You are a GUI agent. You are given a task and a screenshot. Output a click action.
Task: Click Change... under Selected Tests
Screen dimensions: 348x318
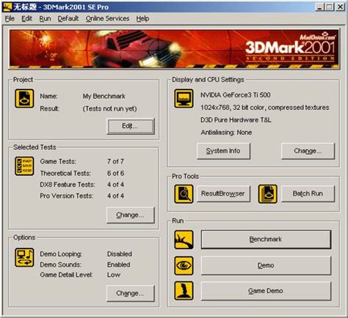[x=131, y=215]
